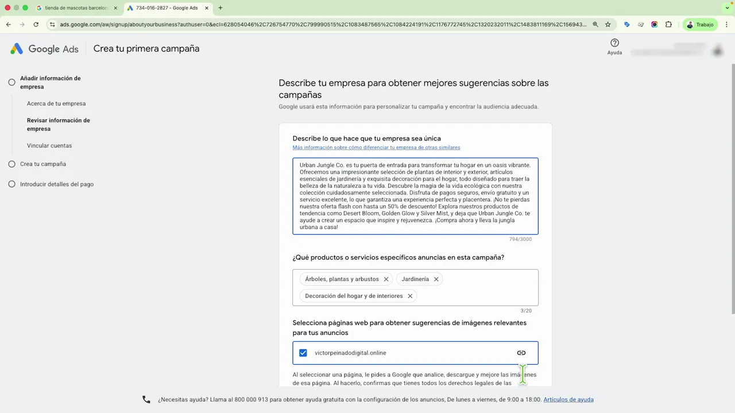Switch to the '734-016-2827 – Google Ads' tab
The width and height of the screenshot is (735, 413).
(168, 8)
